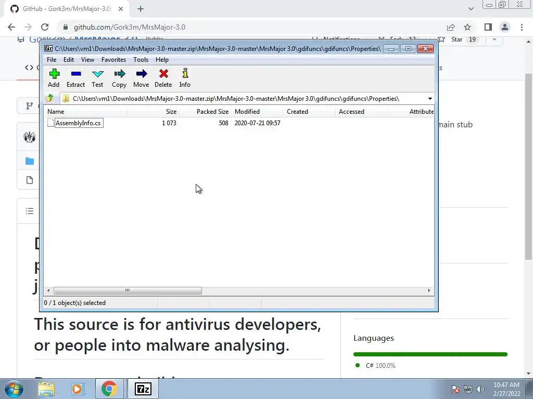Open the View menu
Screen dimensions: 533x399
click(87, 60)
